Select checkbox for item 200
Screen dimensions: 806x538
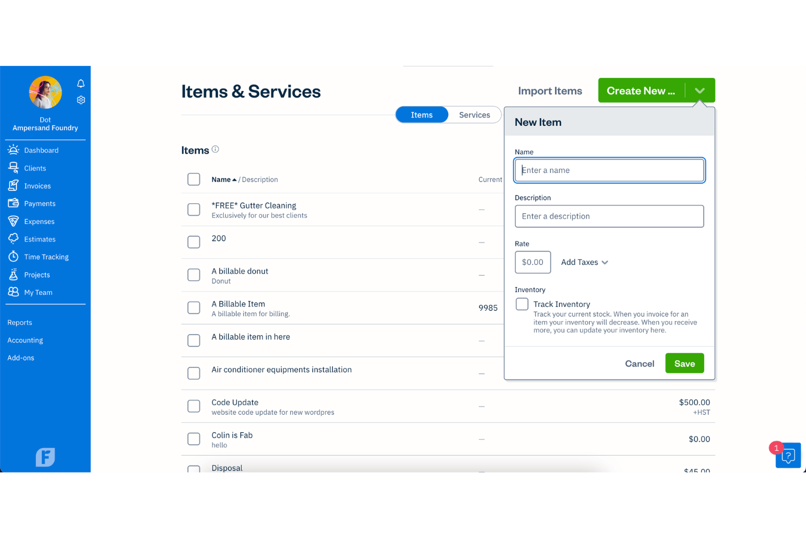(x=194, y=242)
